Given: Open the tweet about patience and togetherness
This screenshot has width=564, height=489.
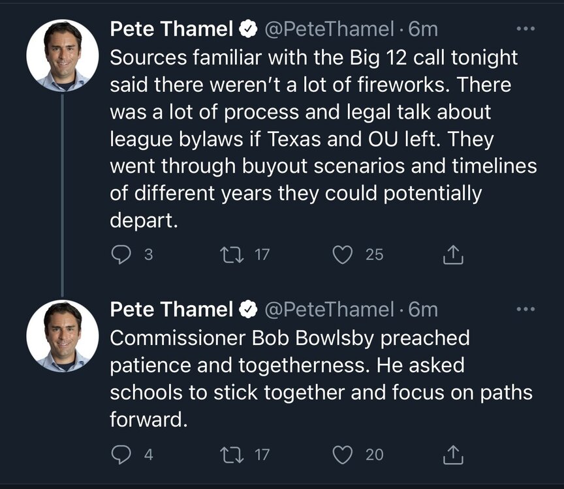Looking at the screenshot, I should tap(320, 379).
